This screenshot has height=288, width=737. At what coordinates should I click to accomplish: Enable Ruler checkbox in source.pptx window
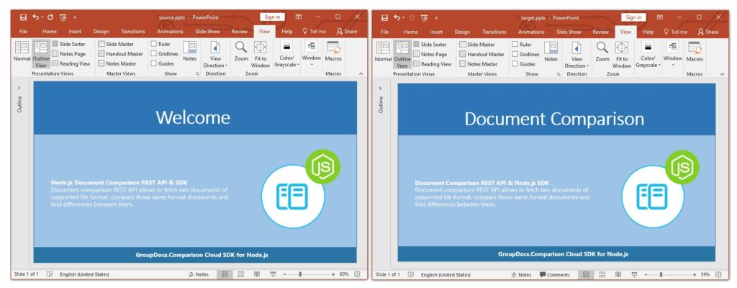[154, 44]
